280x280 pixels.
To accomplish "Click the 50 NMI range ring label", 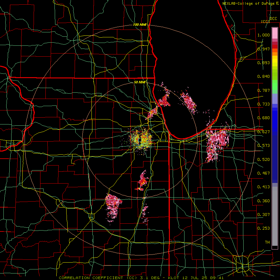I will click(x=140, y=82).
